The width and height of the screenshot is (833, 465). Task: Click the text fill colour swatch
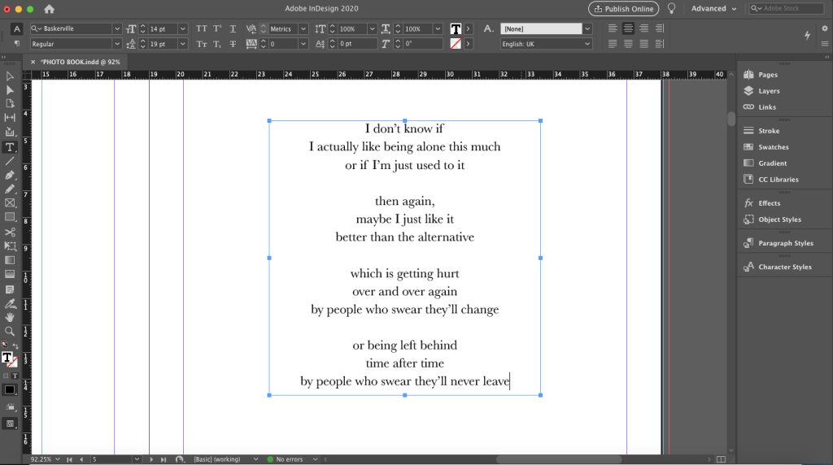[456, 28]
